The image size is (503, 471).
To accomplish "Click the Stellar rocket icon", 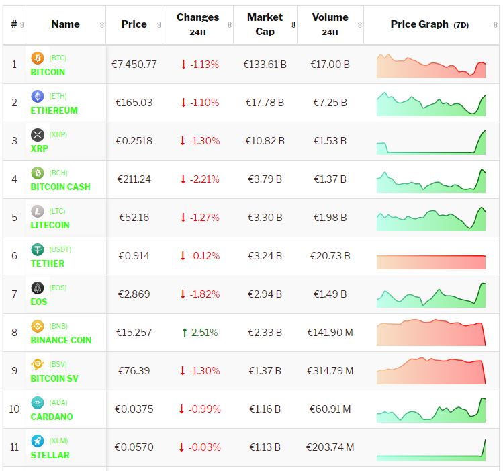I will (x=38, y=441).
